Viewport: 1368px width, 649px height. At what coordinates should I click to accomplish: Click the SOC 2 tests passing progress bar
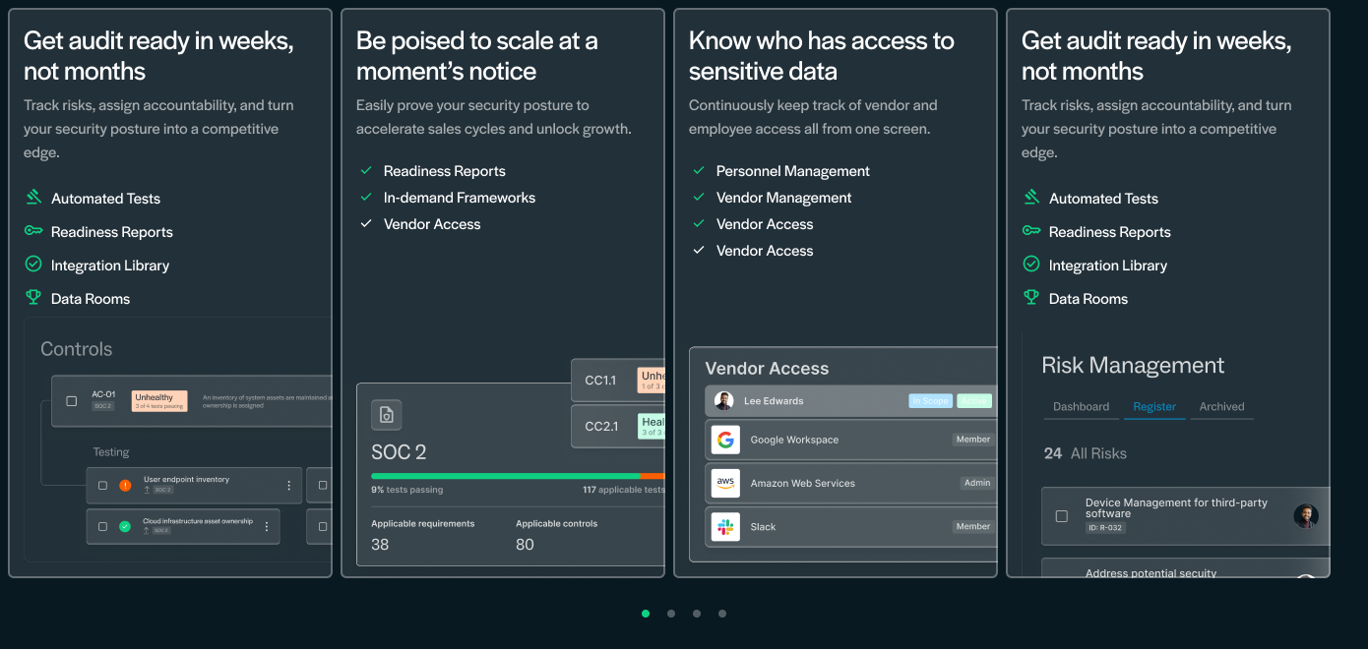(x=518, y=476)
